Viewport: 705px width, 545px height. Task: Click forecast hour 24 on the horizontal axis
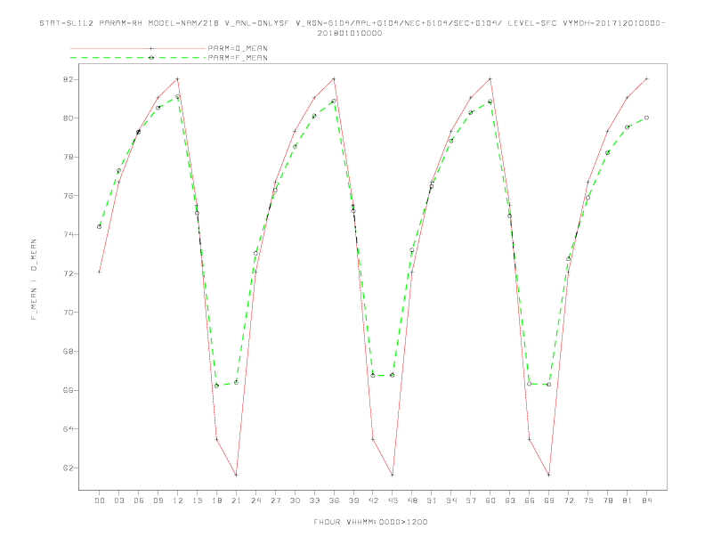point(255,500)
